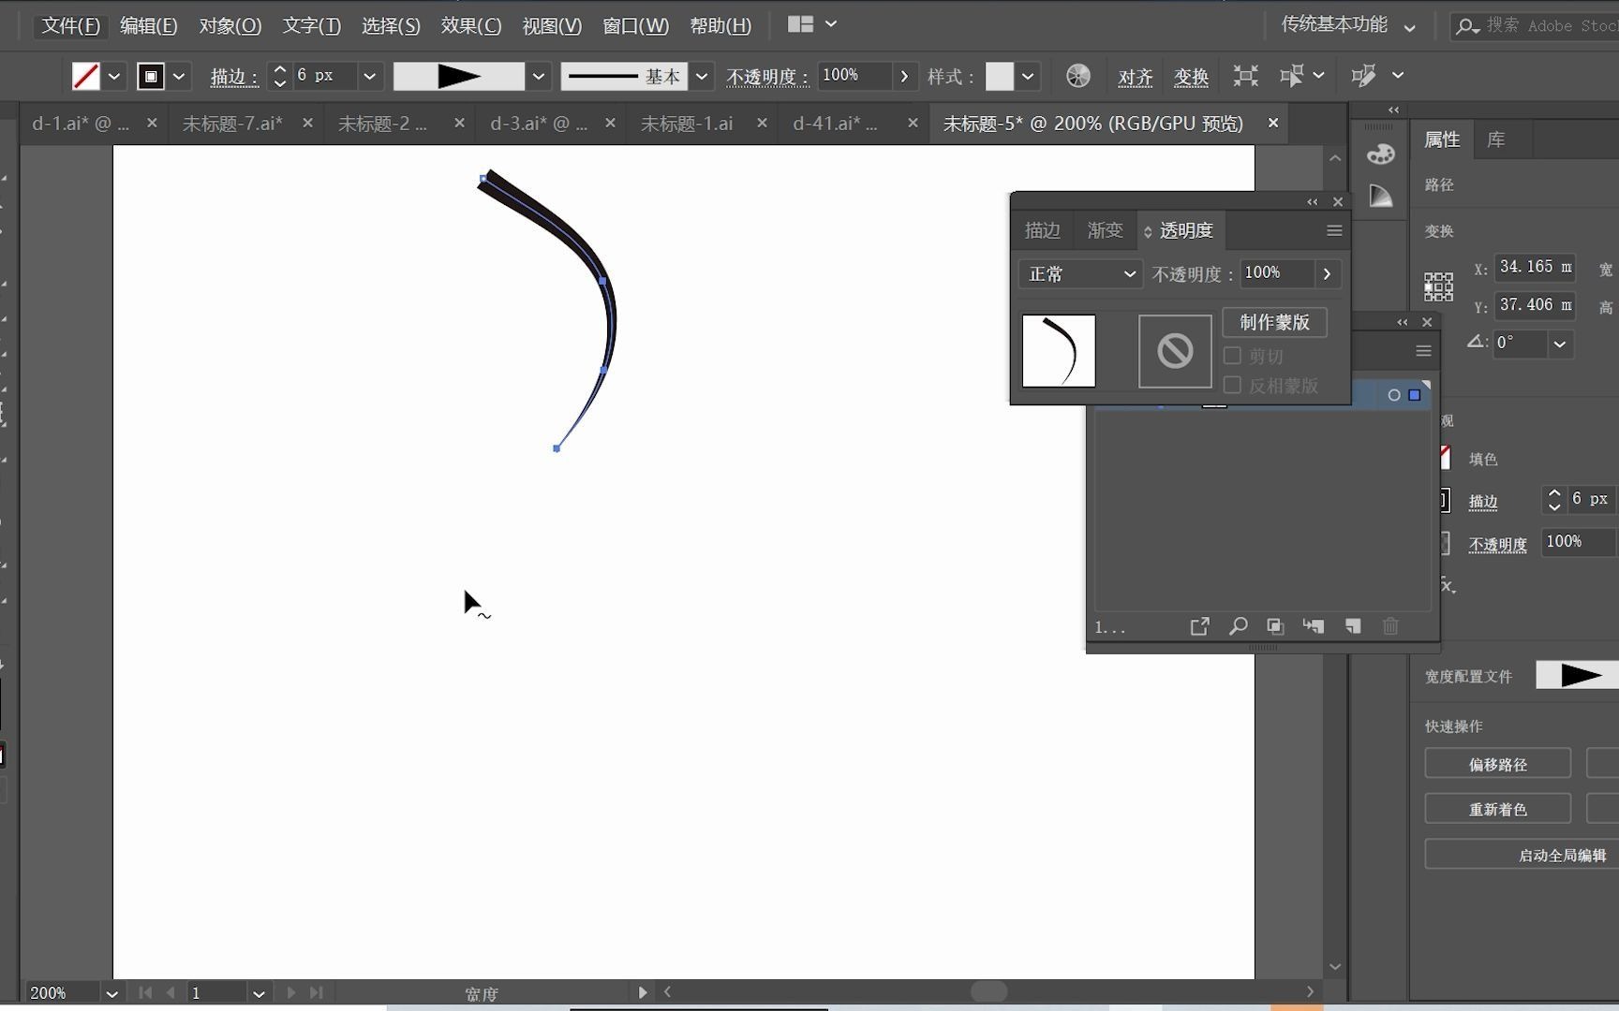Click the arrange documents layout icon
1619x1011 pixels.
click(x=800, y=24)
